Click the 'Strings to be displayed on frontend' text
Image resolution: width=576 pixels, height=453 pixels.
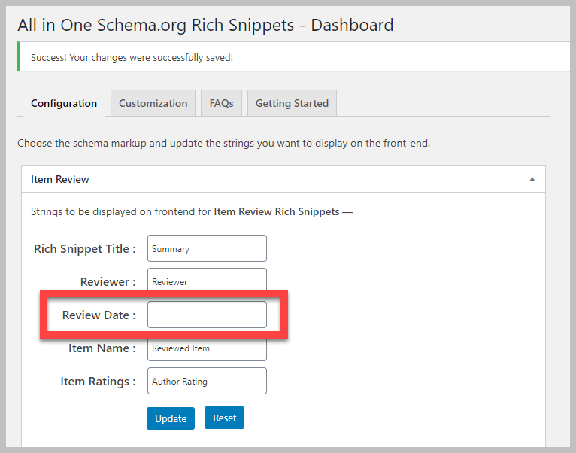[x=192, y=211]
